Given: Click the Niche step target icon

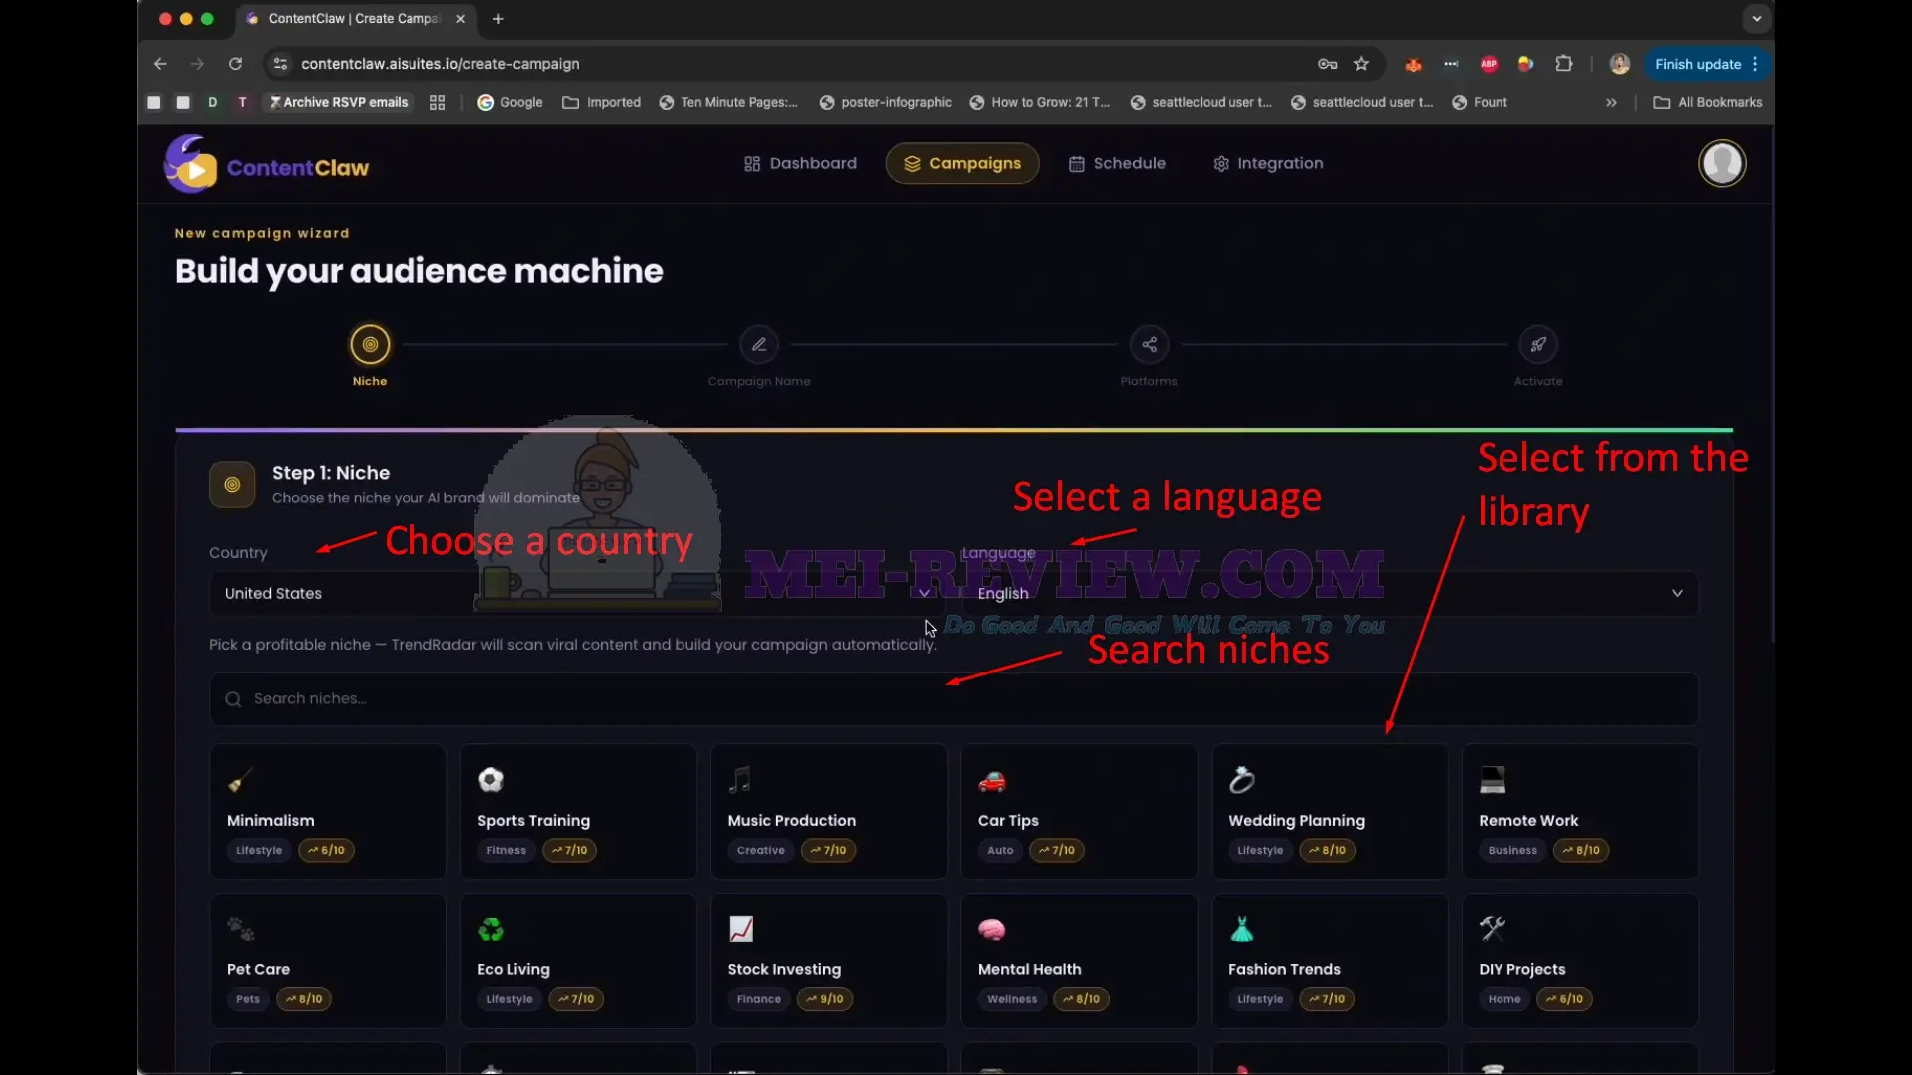Looking at the screenshot, I should (x=370, y=344).
